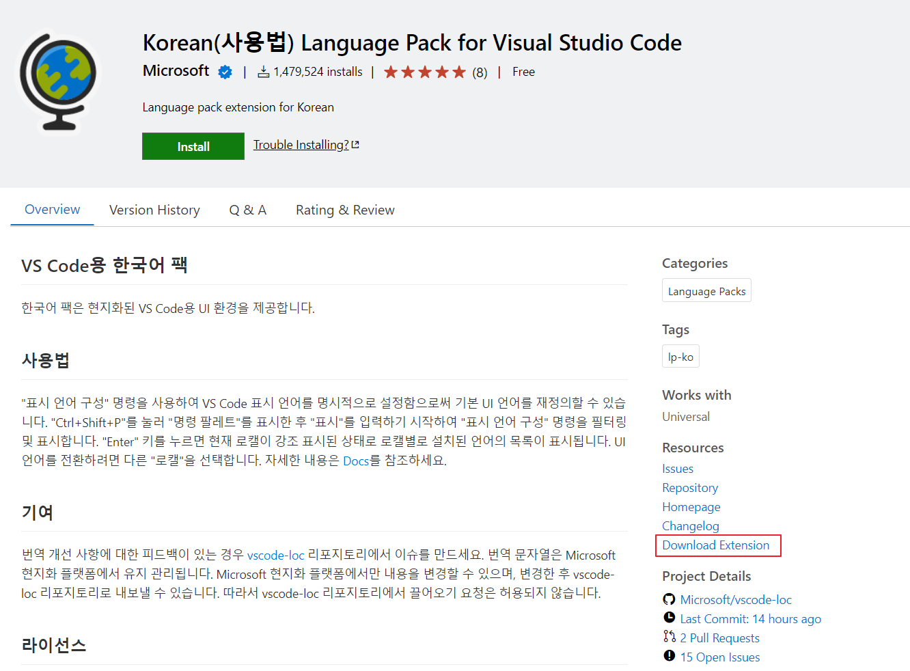The image size is (910, 671).
Task: Click the Tags heading
Action: tap(676, 329)
